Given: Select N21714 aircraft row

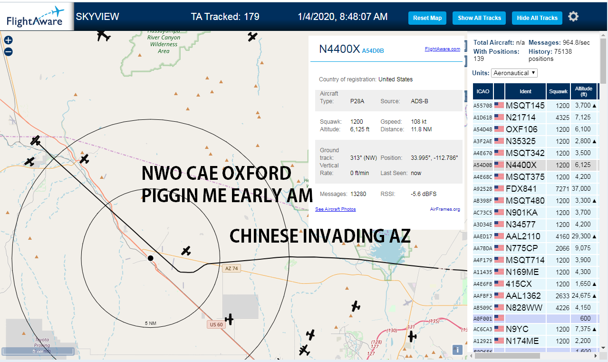Looking at the screenshot, I should 535,117.
